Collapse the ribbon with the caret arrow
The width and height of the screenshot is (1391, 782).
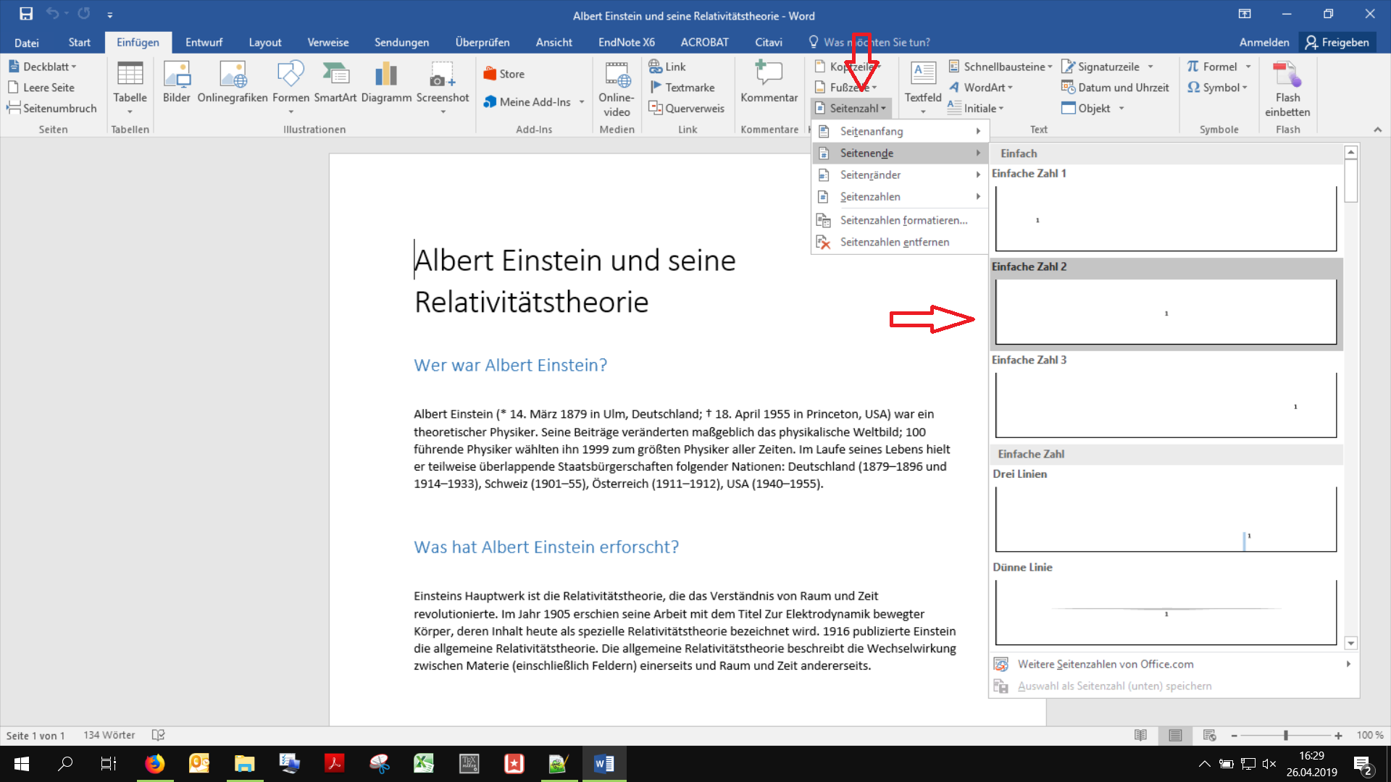tap(1377, 130)
